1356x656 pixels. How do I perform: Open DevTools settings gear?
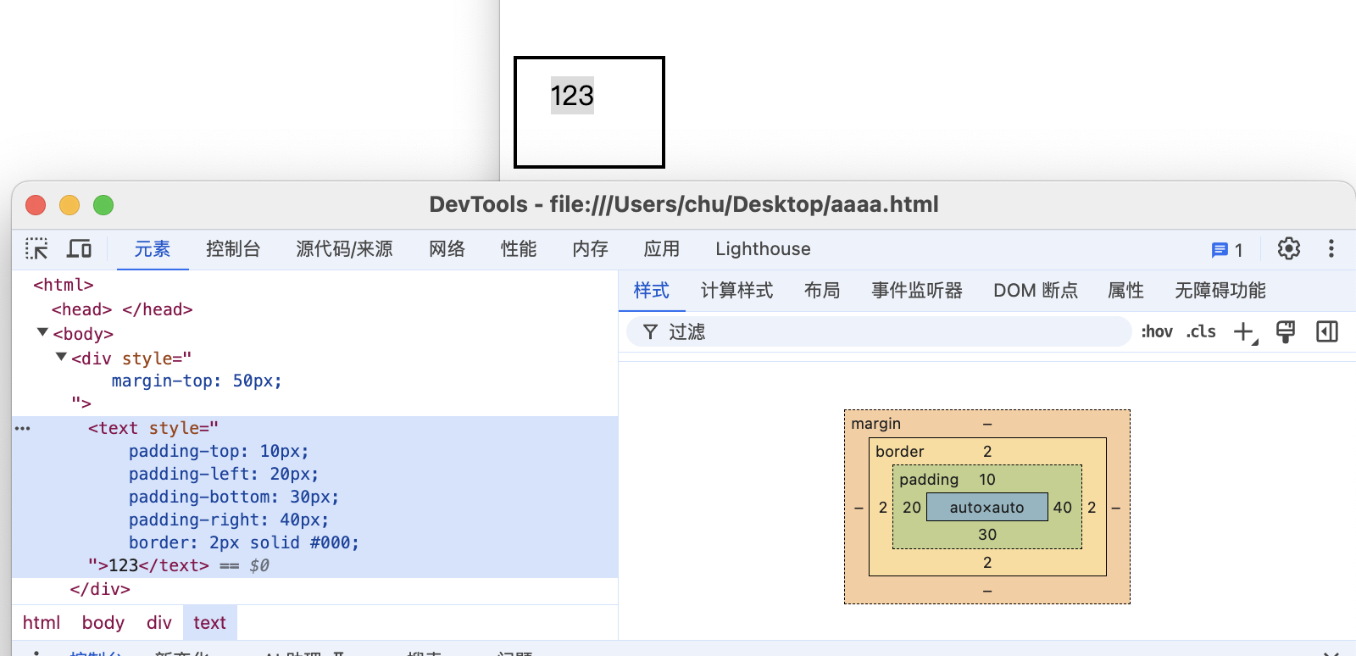click(1288, 248)
